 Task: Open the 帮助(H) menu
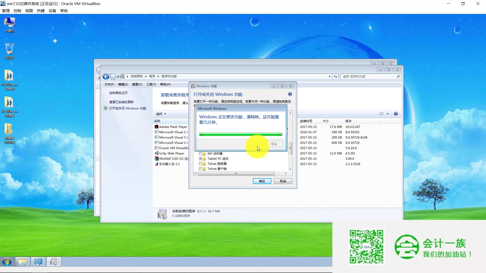click(165, 84)
